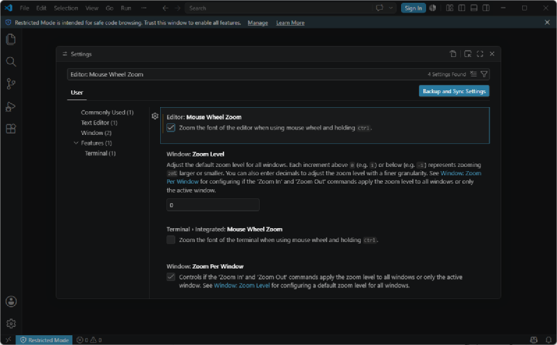Toggle the secondary side bar icon
This screenshot has height=345, width=557.
(486, 8)
